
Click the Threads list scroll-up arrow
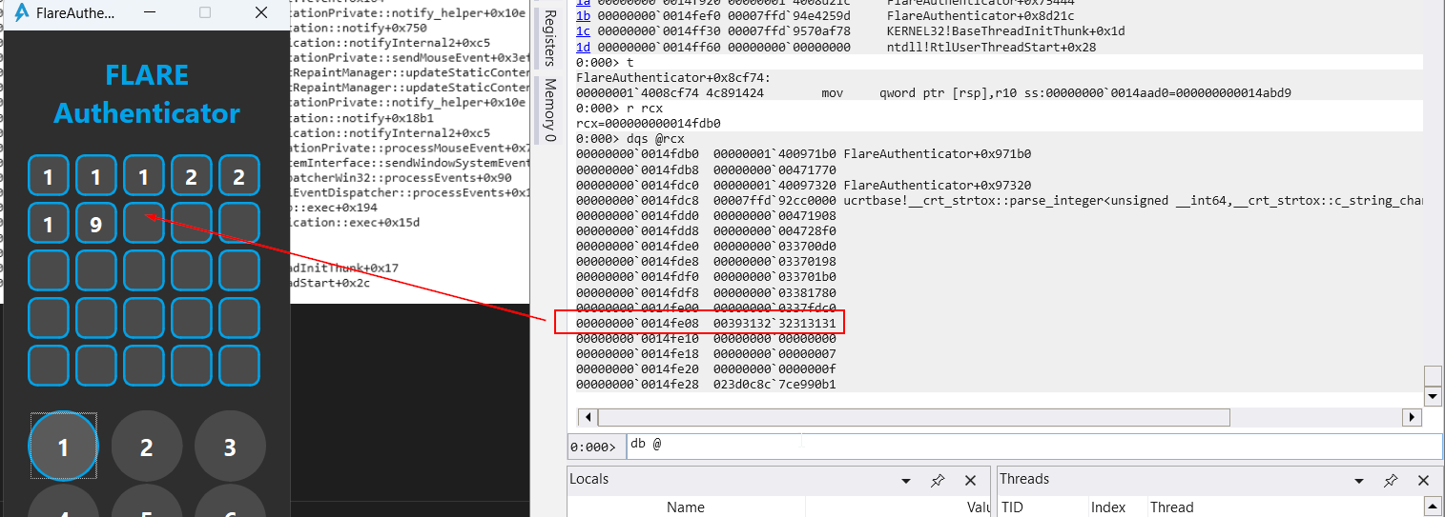(1432, 507)
